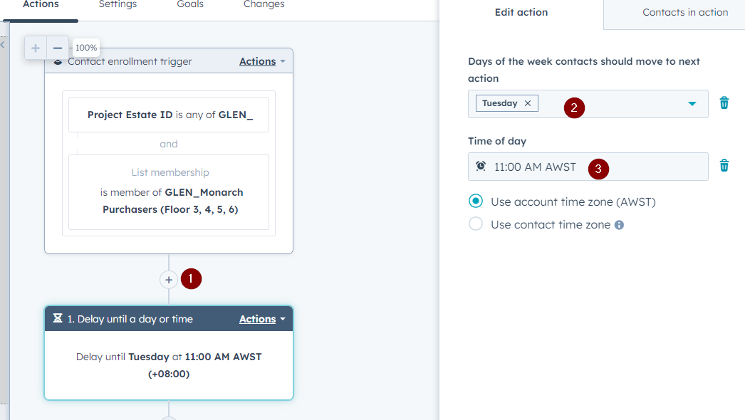The height and width of the screenshot is (420, 745).
Task: Delete the time of day setting
Action: pyautogui.click(x=724, y=166)
